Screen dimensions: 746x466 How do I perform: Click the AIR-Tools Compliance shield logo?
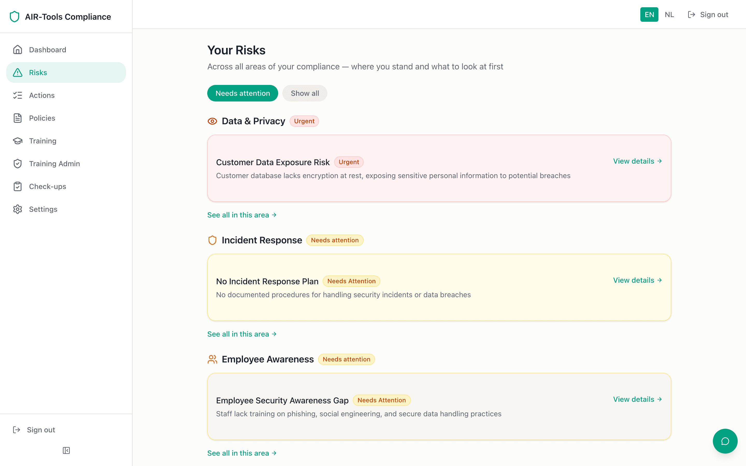coord(15,17)
